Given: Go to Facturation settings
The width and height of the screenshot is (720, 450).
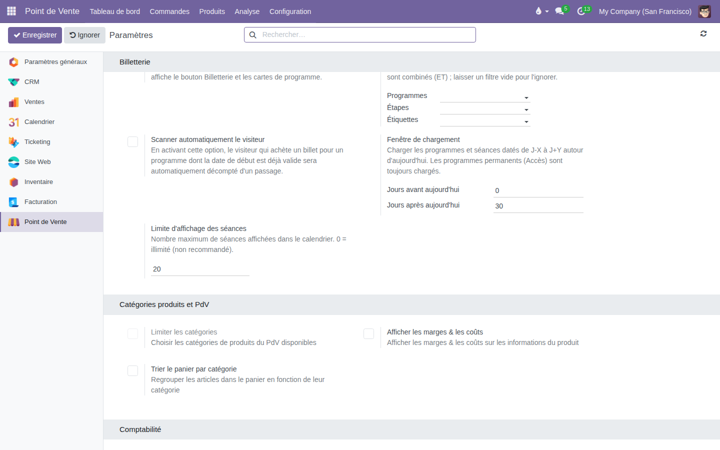Looking at the screenshot, I should click(x=51, y=202).
